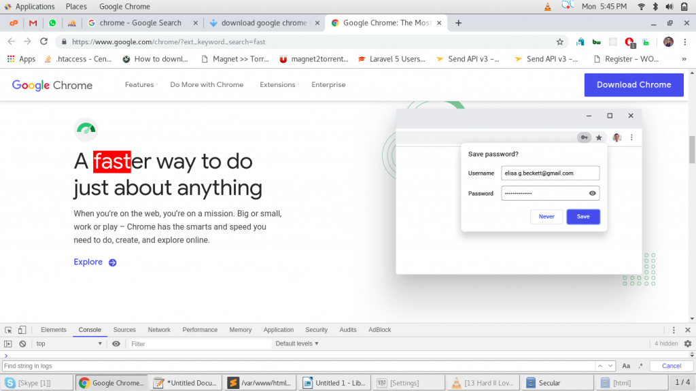Close the DevTools panel
Viewport: 696px width, 391px height.
point(688,330)
